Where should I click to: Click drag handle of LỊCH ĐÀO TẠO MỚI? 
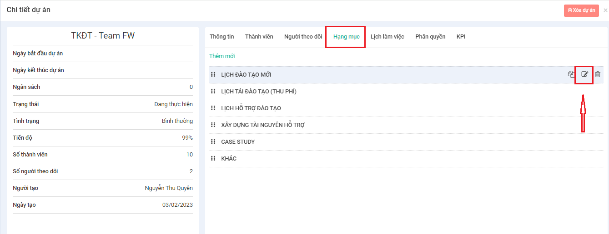213,74
